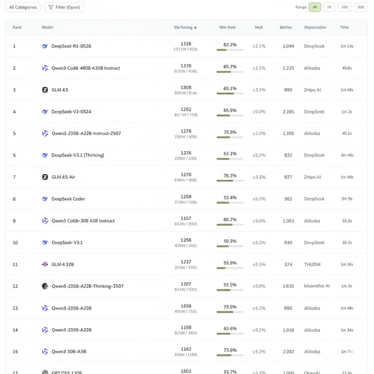Click the Model column header
The height and width of the screenshot is (374, 374).
click(x=47, y=27)
